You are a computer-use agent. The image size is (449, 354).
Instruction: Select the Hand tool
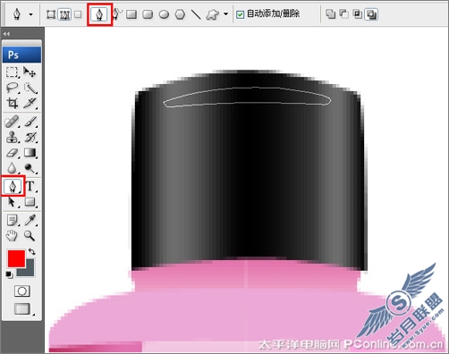[12, 236]
